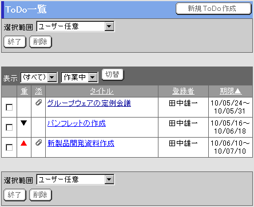The height and width of the screenshot is (207, 254).
Task: Open the 作業中 status dropdown
Action: 80,77
